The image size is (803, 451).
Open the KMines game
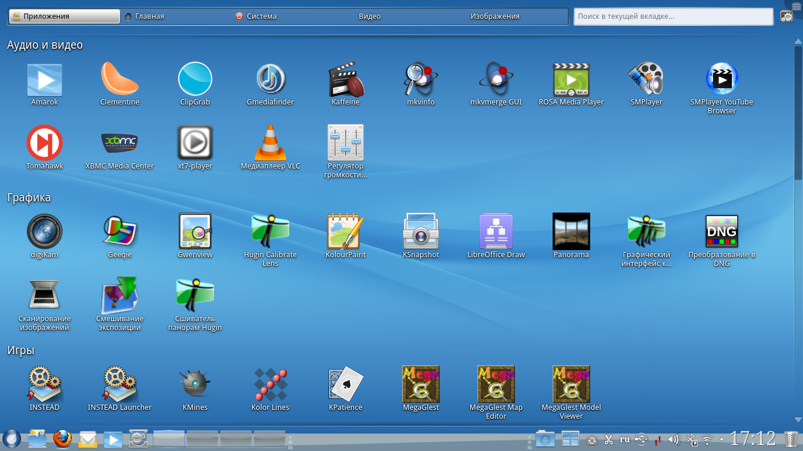tap(195, 385)
